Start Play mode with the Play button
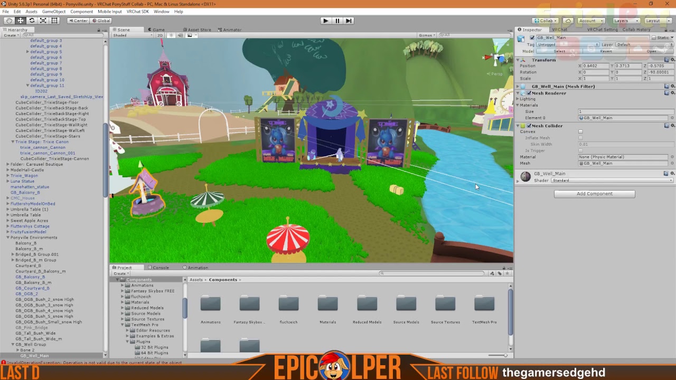Screen dimensions: 676x380 (x=325, y=21)
